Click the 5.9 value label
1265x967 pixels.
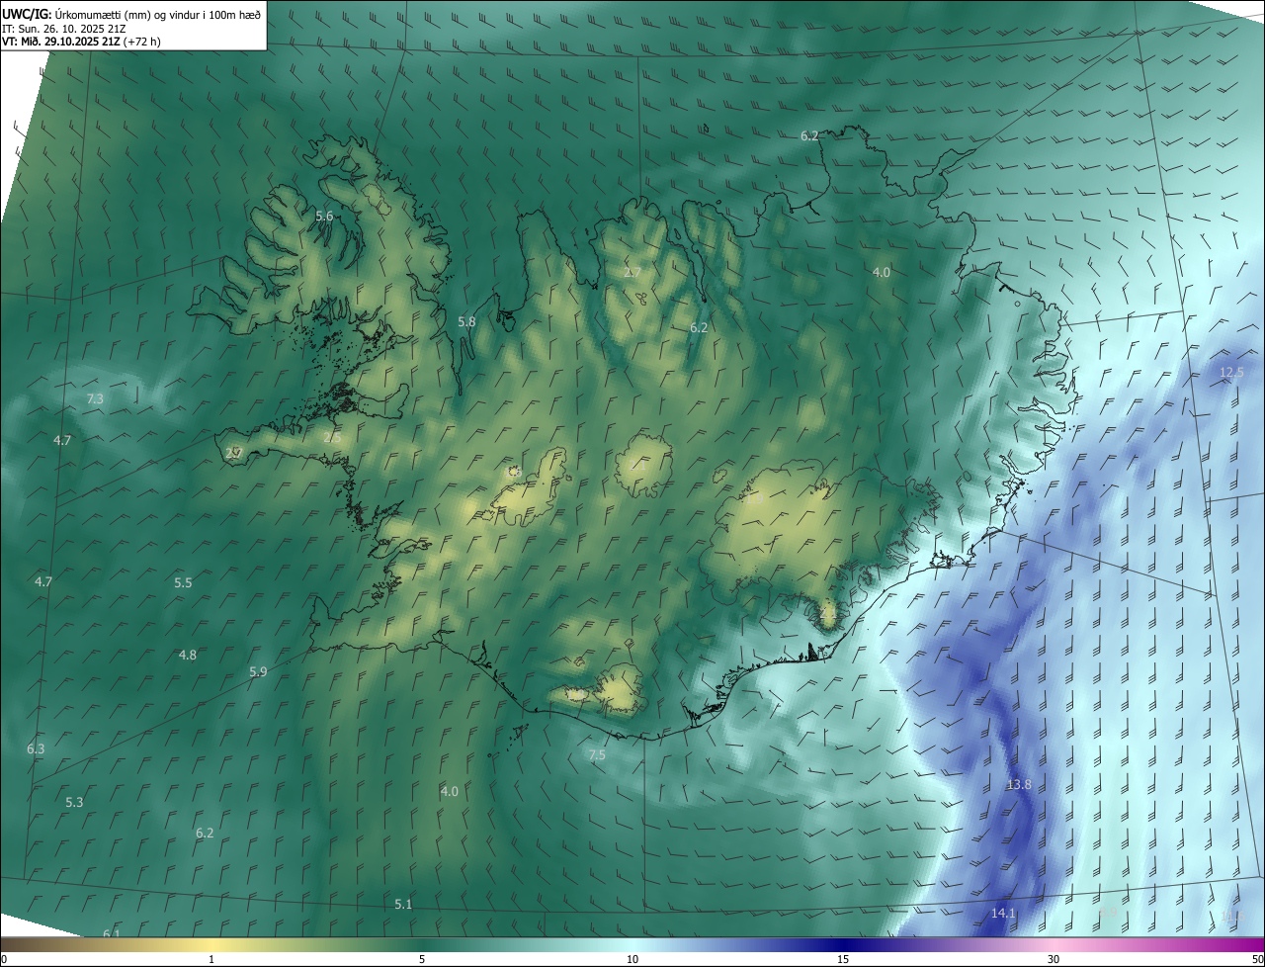click(x=258, y=671)
